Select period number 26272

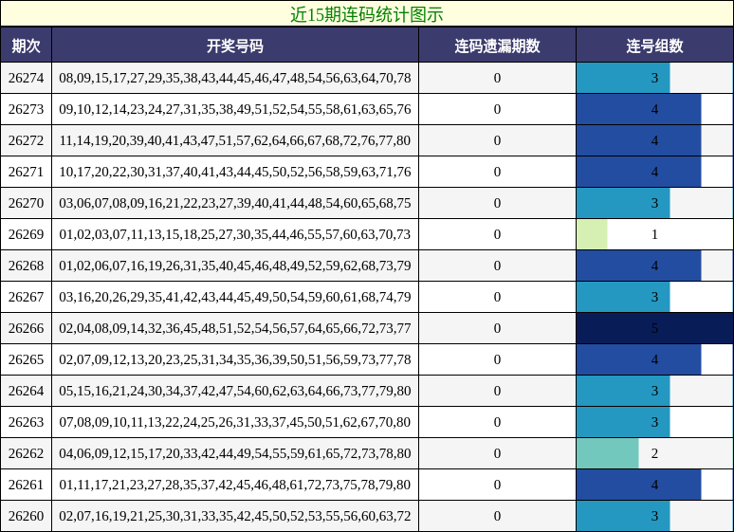(x=26, y=140)
